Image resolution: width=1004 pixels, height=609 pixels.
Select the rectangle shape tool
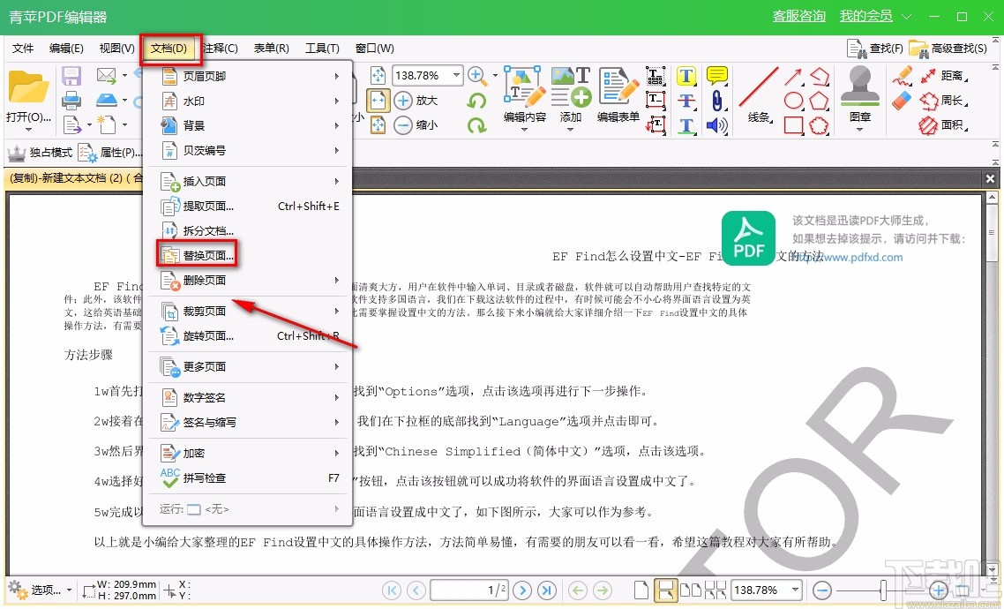[x=793, y=124]
